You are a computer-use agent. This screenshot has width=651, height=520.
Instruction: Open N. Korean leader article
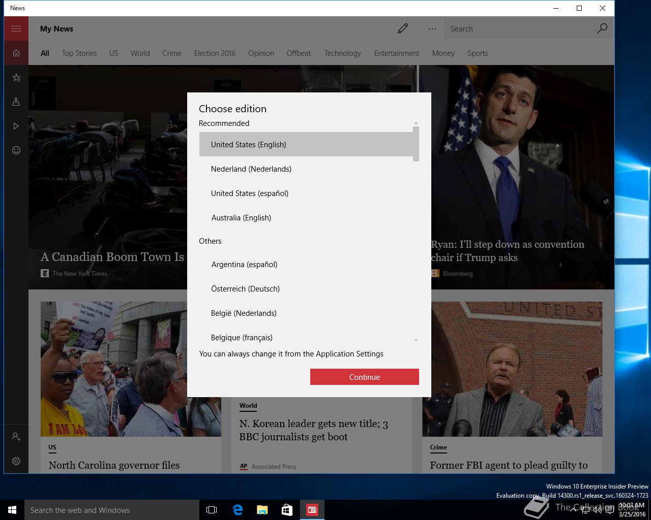coord(314,430)
